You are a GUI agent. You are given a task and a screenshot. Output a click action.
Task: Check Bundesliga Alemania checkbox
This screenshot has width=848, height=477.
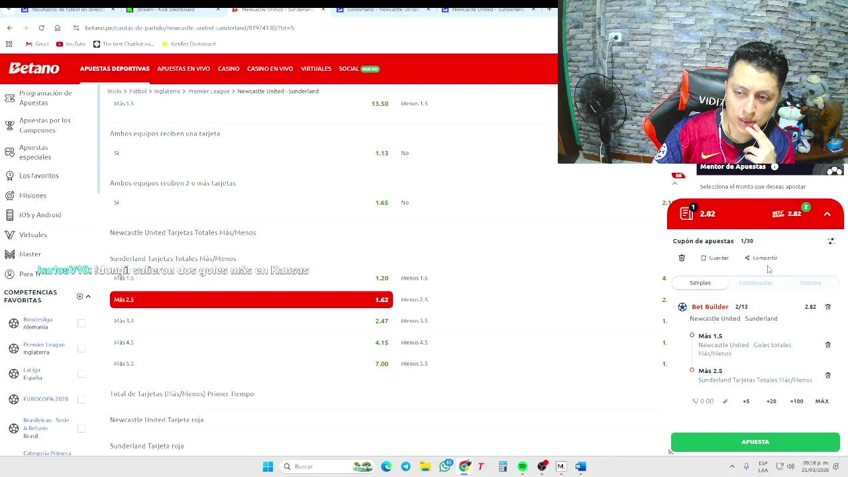click(81, 323)
